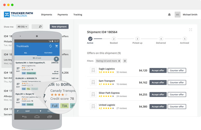Click Michael Smith user name
Viewport: 201px width, 130px height.
click(x=190, y=14)
